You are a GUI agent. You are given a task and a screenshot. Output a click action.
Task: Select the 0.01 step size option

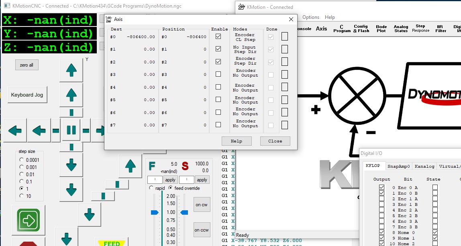(x=22, y=175)
